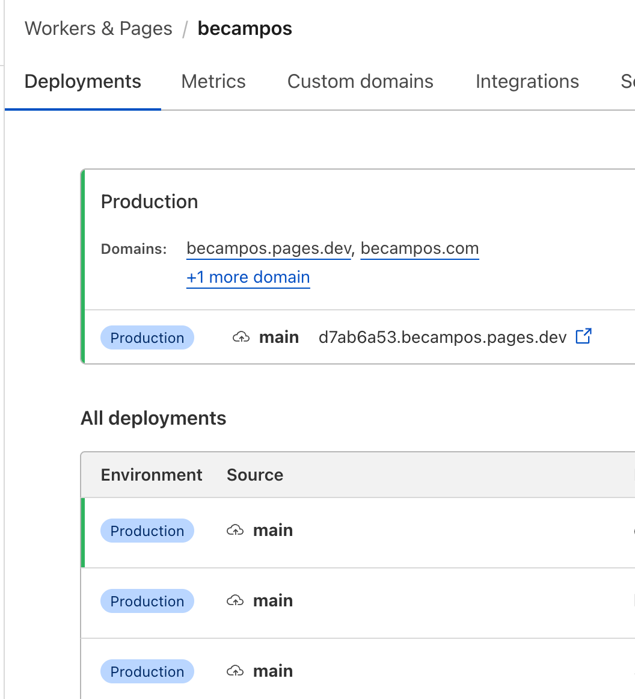The image size is (635, 699).
Task: Select the Deployments tab
Action: (x=83, y=82)
